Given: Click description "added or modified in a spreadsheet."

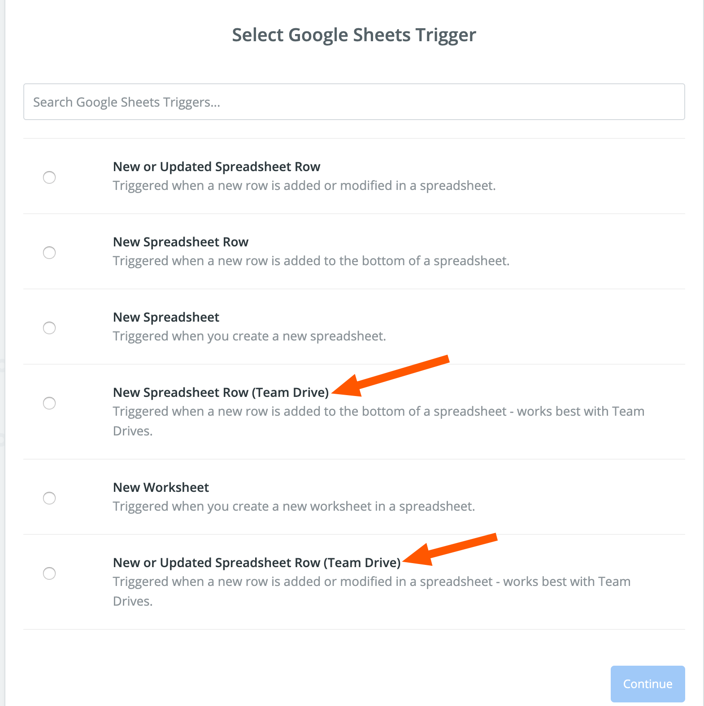Looking at the screenshot, I should click(x=304, y=185).
